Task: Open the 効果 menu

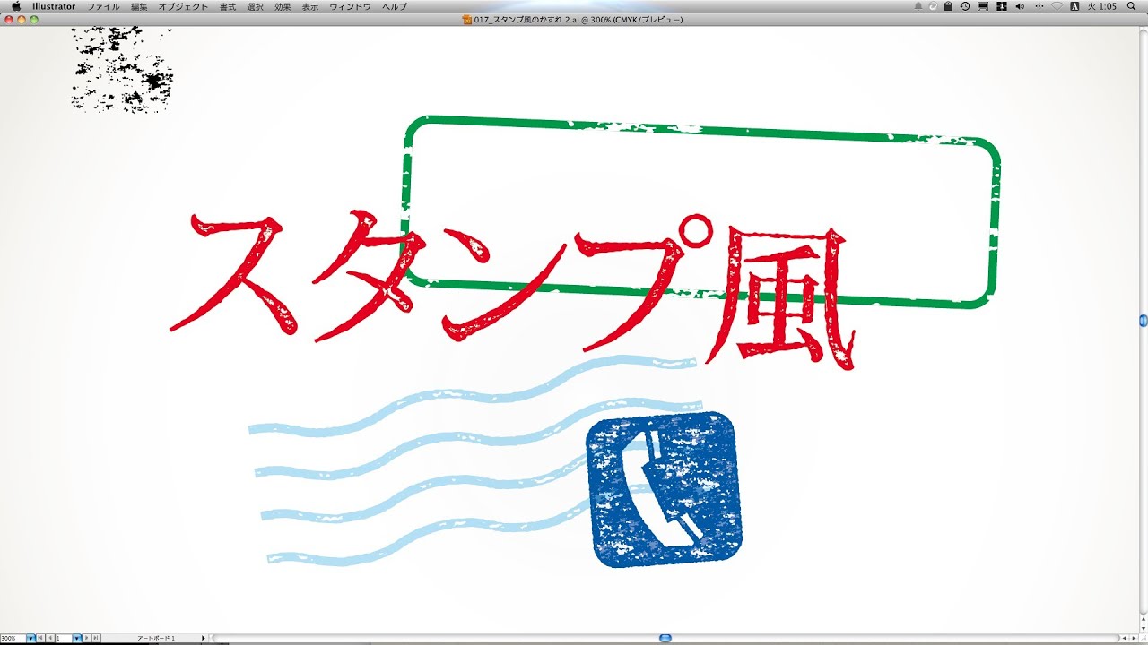Action: (283, 6)
